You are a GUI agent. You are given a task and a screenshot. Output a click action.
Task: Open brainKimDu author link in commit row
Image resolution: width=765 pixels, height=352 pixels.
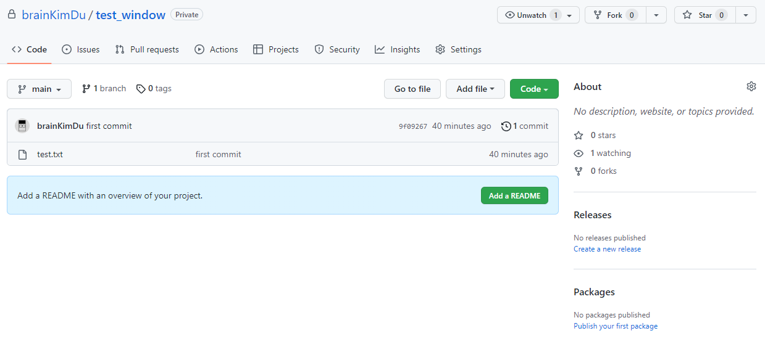pos(61,126)
